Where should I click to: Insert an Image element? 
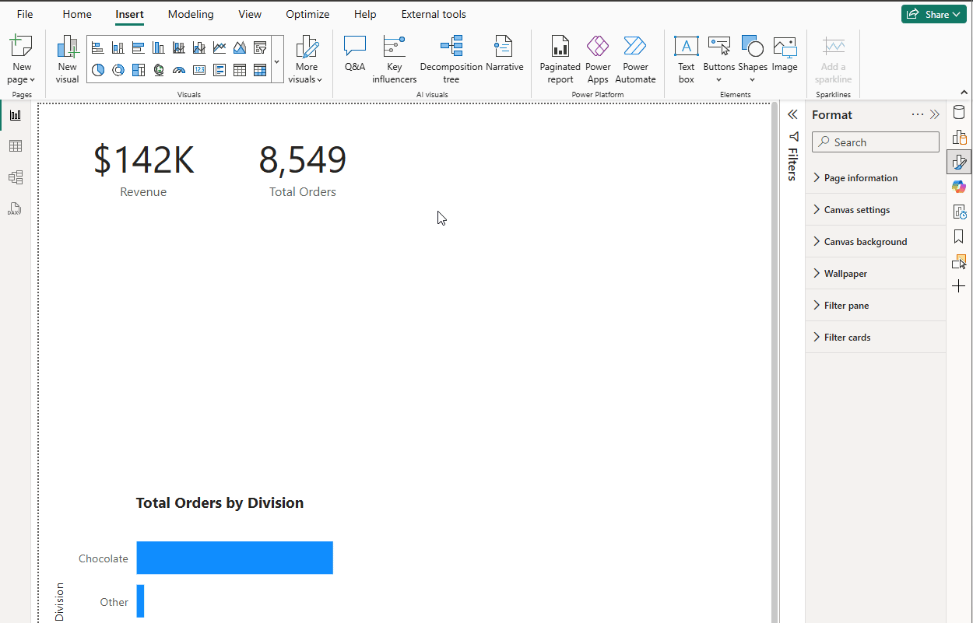pyautogui.click(x=785, y=54)
